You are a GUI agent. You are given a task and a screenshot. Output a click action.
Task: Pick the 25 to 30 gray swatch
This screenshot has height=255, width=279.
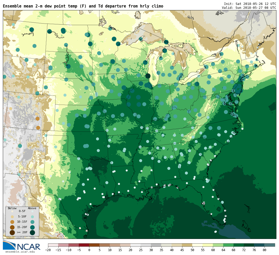coord(146,245)
